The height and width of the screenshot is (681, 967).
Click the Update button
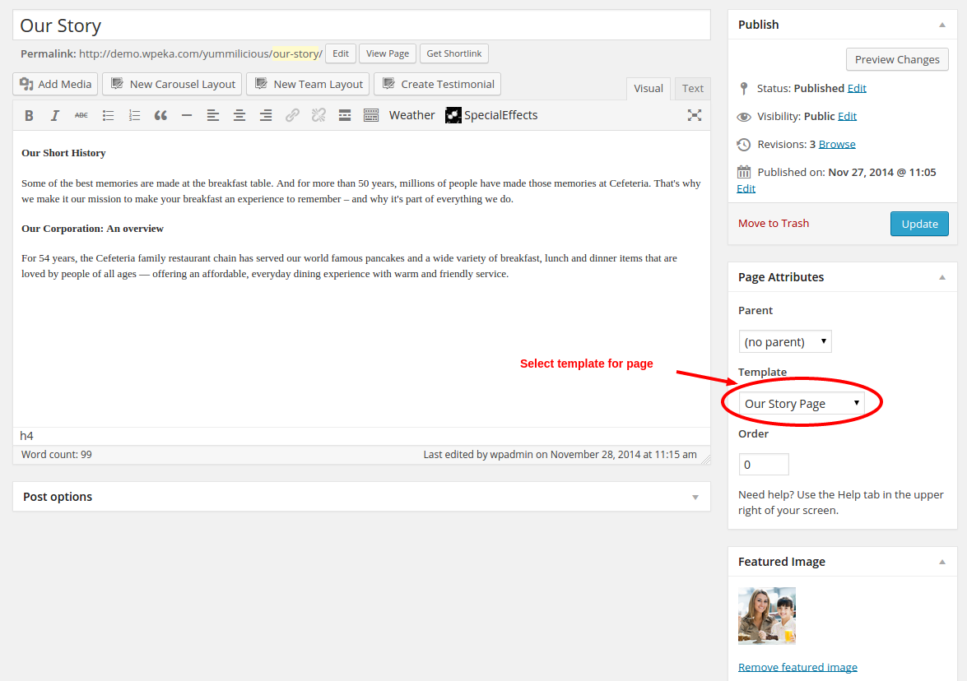(919, 224)
